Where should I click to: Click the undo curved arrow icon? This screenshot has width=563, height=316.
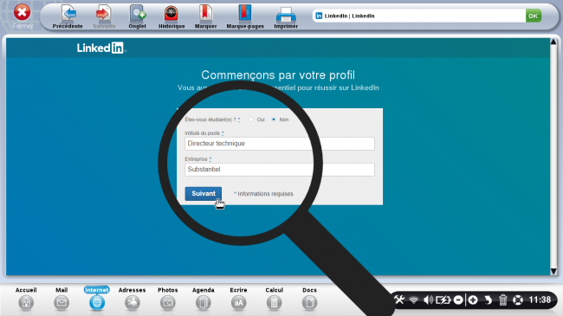pyautogui.click(x=488, y=300)
